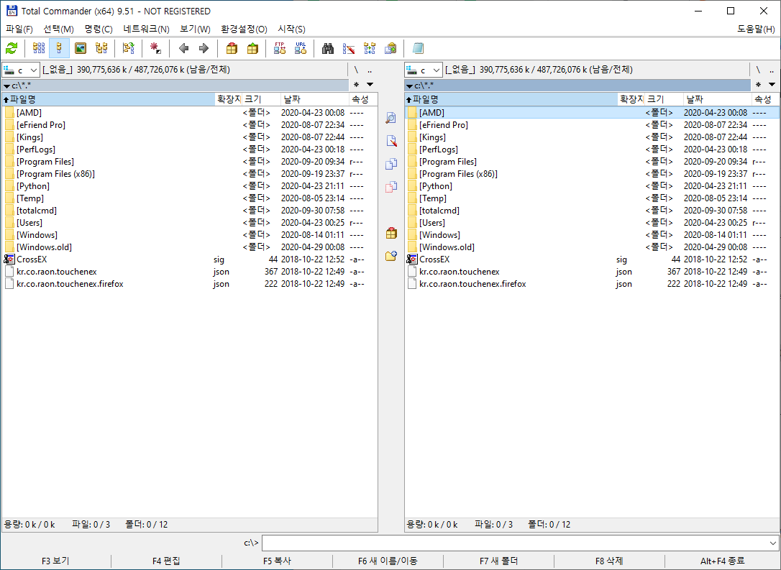Select the full file details view icon
This screenshot has width=781, height=570.
click(59, 48)
